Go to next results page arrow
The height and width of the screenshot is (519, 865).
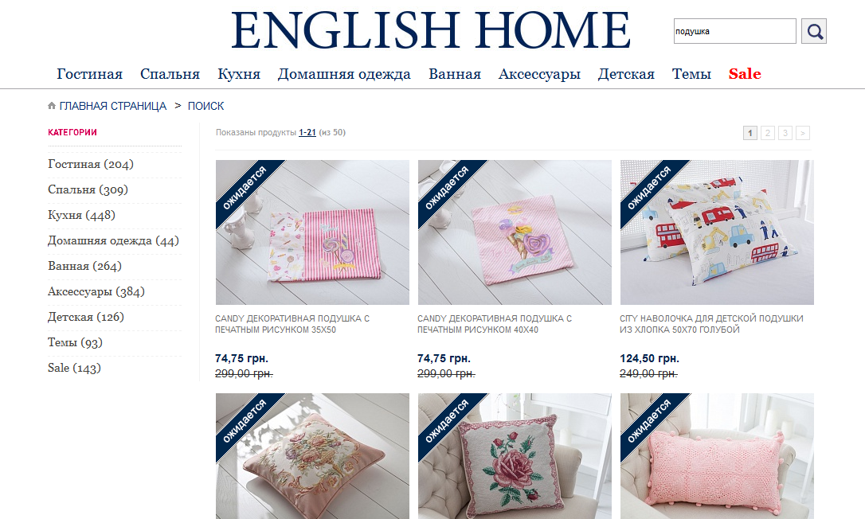803,133
